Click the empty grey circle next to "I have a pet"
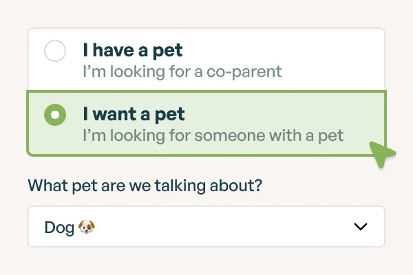Viewport: 413px width, 275px height. tap(55, 51)
